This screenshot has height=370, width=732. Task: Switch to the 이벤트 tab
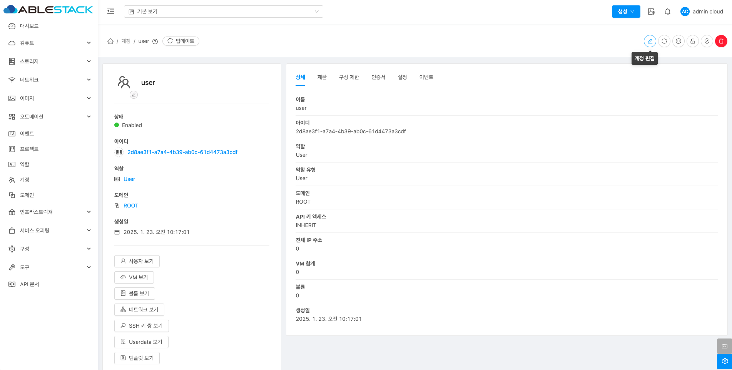coord(426,77)
